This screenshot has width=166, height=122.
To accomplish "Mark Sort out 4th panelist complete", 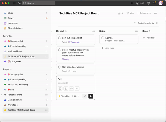I will point(59,38).
